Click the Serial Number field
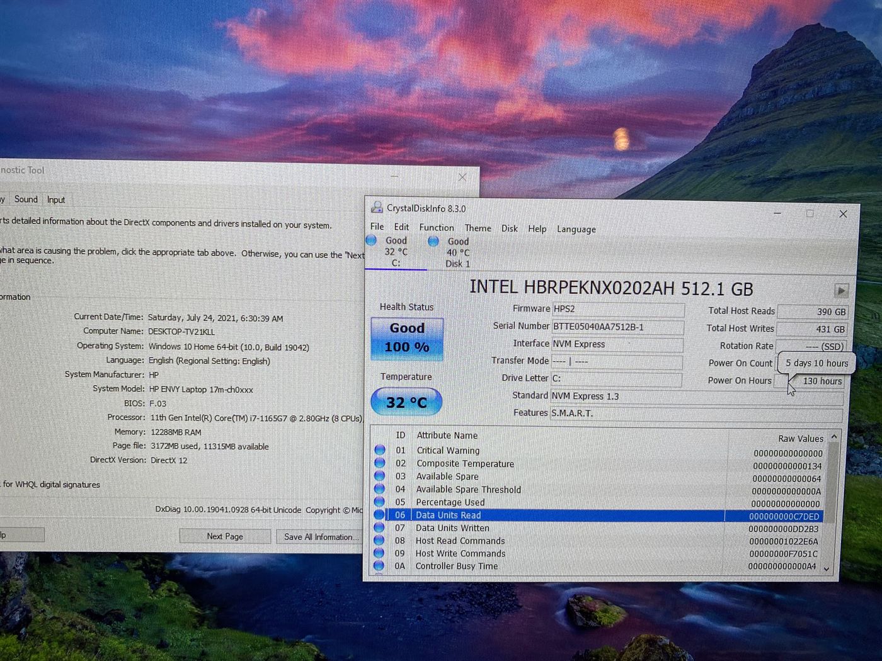Screen dimensions: 882x661 617,327
